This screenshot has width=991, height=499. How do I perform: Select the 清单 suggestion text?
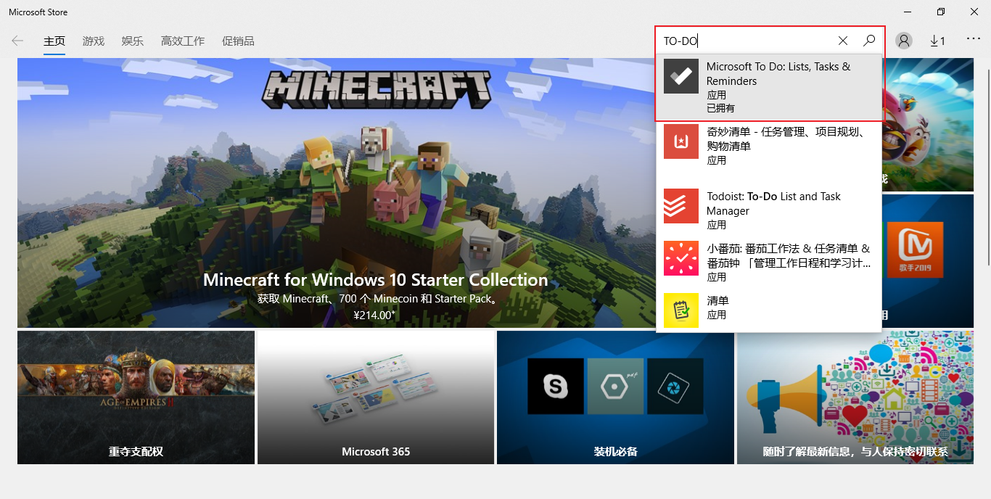[x=717, y=300]
